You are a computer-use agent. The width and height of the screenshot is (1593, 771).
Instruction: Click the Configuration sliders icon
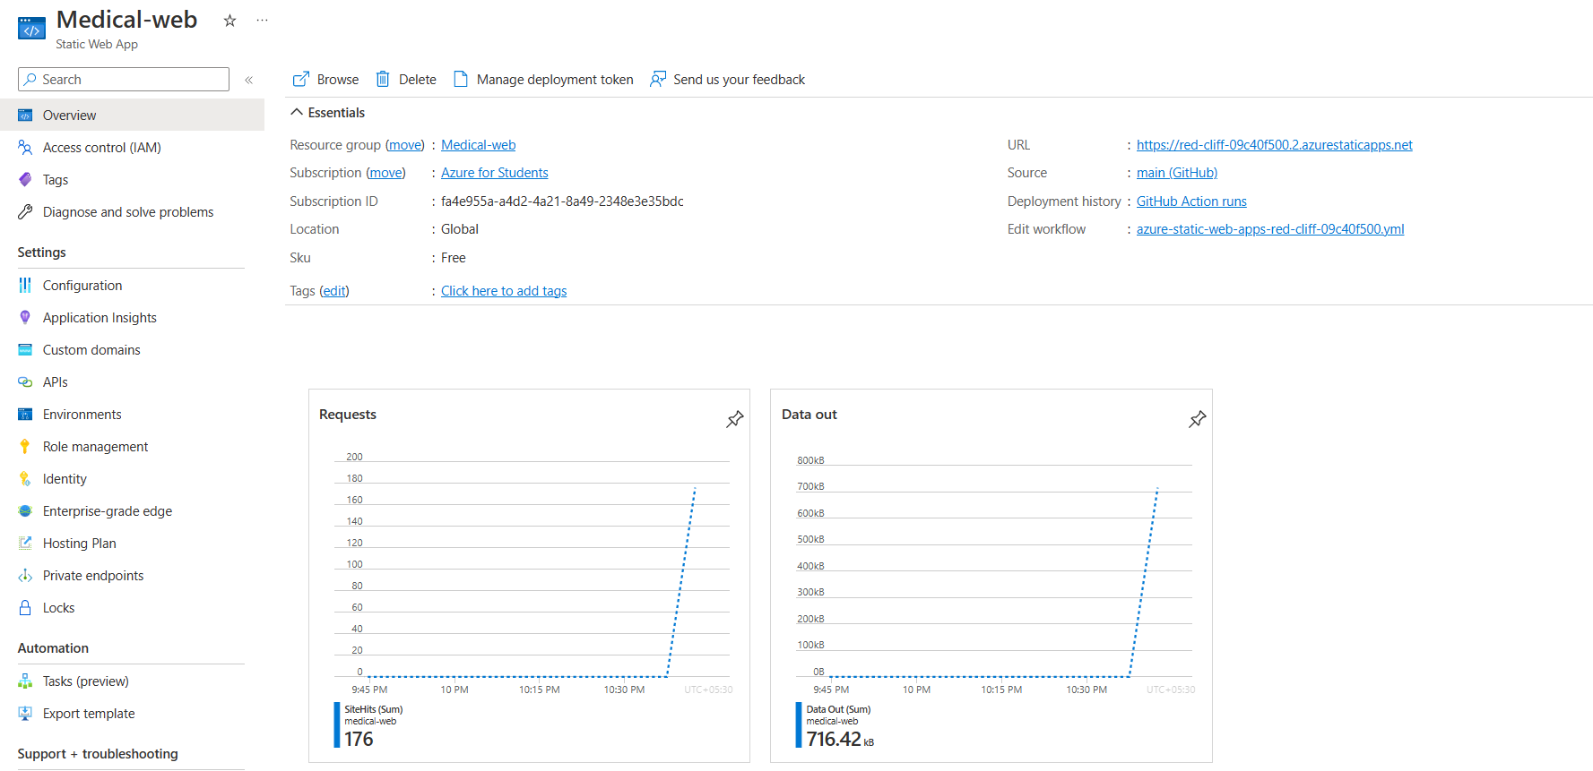point(25,286)
